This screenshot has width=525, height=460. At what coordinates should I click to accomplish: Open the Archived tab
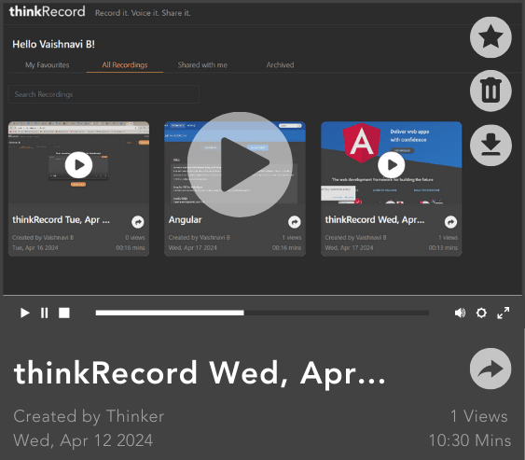click(281, 65)
